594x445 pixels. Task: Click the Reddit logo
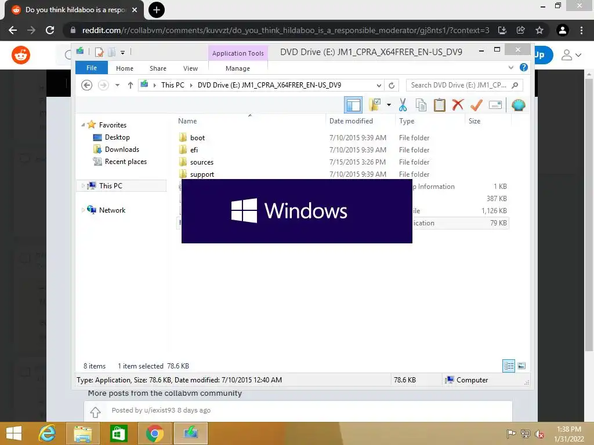[x=21, y=55]
